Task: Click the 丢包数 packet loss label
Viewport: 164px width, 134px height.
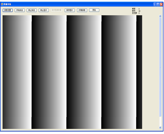Action: pos(134,13)
